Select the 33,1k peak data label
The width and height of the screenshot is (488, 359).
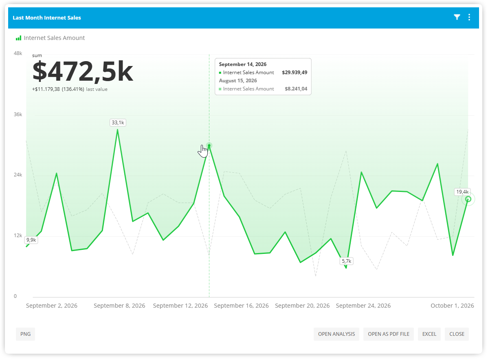(x=118, y=123)
